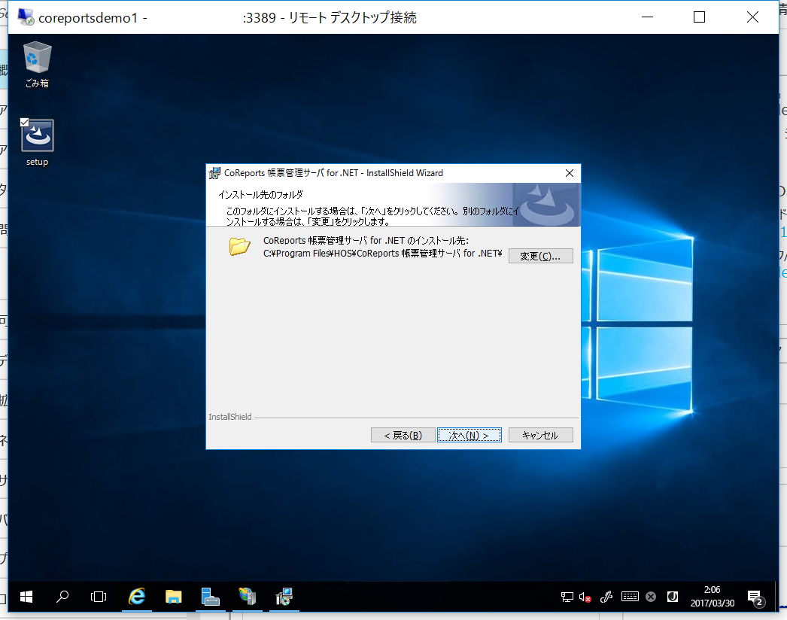The width and height of the screenshot is (787, 620).
Task: Click the muted speaker volume tray icon
Action: (585, 597)
